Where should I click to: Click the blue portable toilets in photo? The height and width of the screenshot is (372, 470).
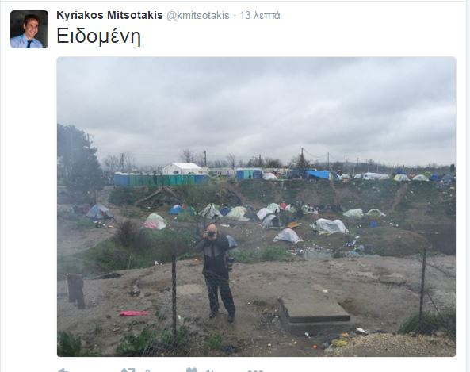coord(161,179)
